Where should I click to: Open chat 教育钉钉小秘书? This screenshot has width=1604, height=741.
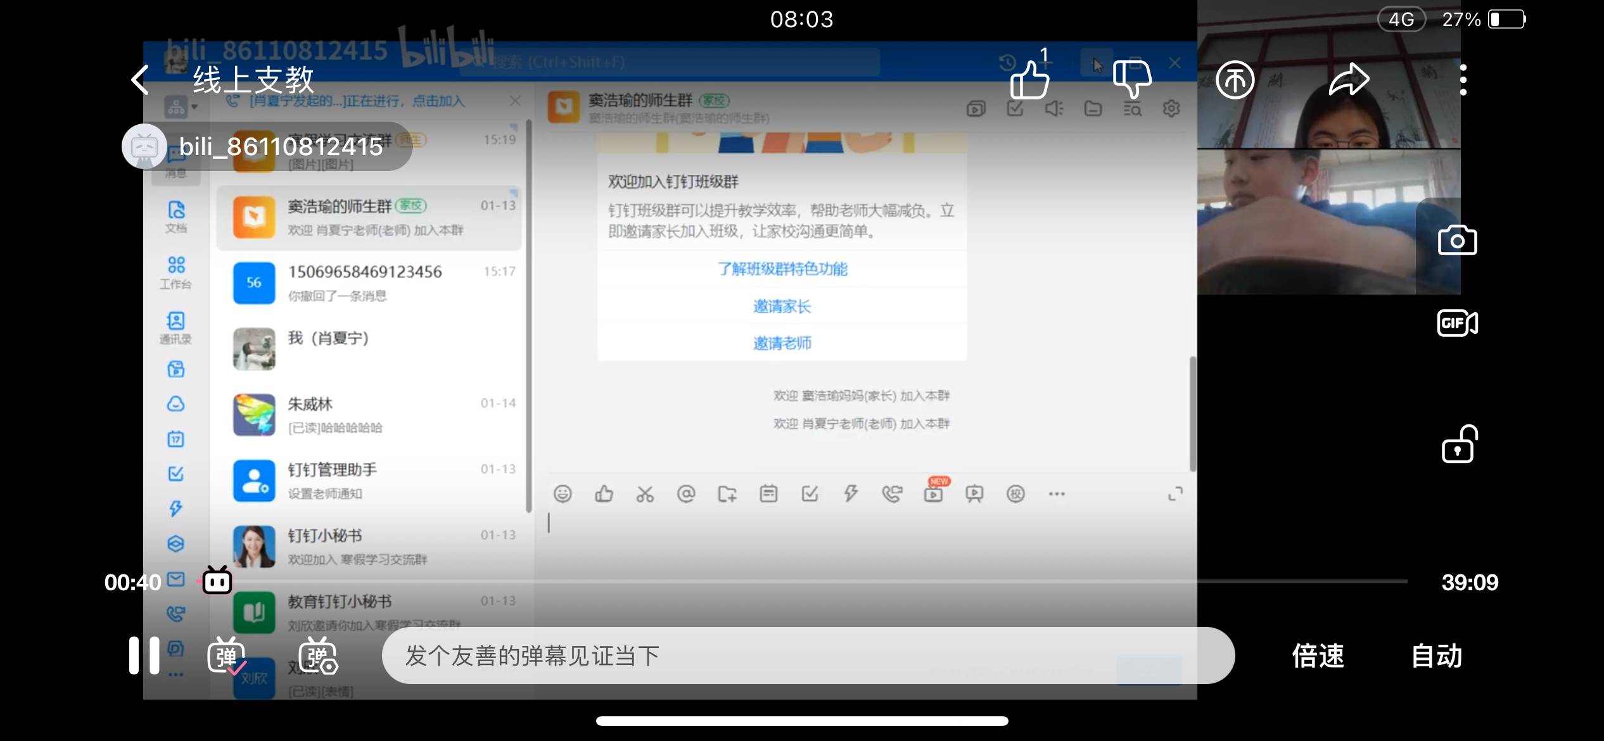(369, 612)
